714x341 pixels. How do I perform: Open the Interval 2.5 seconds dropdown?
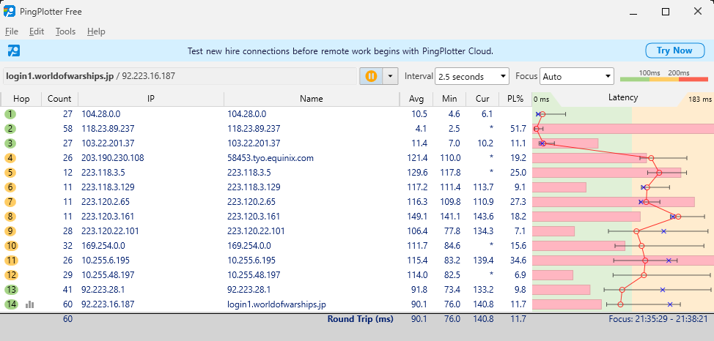coord(472,76)
